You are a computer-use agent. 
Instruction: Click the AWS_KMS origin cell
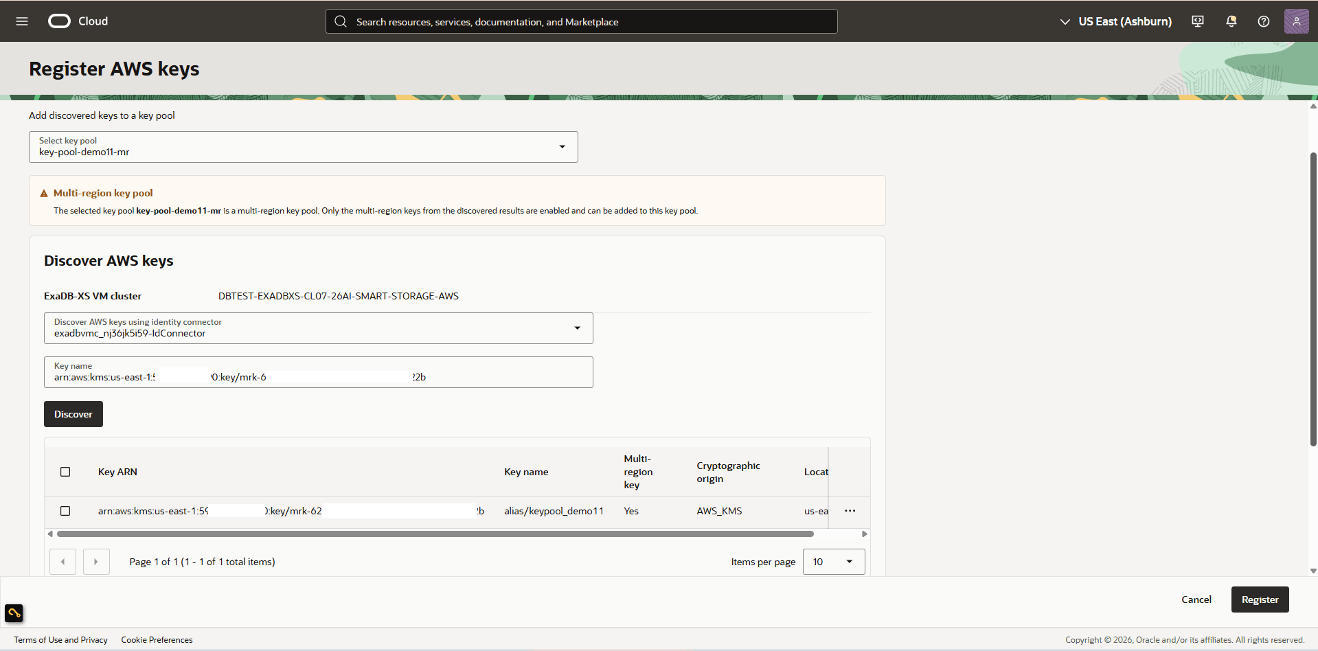point(719,511)
